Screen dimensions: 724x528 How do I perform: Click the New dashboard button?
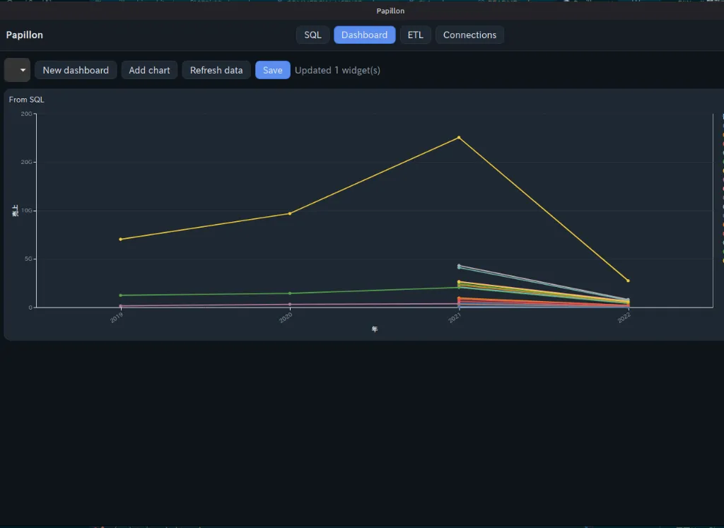(x=76, y=70)
